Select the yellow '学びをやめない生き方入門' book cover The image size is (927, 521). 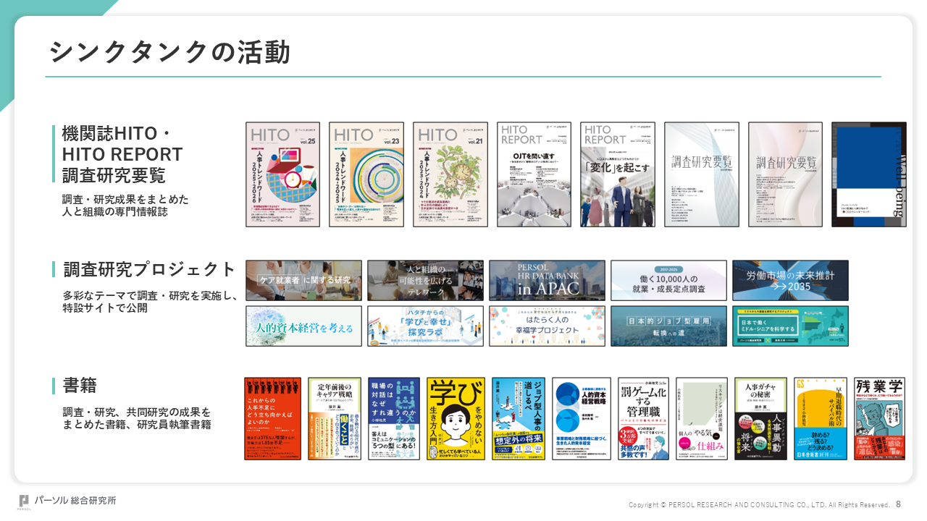pos(456,418)
